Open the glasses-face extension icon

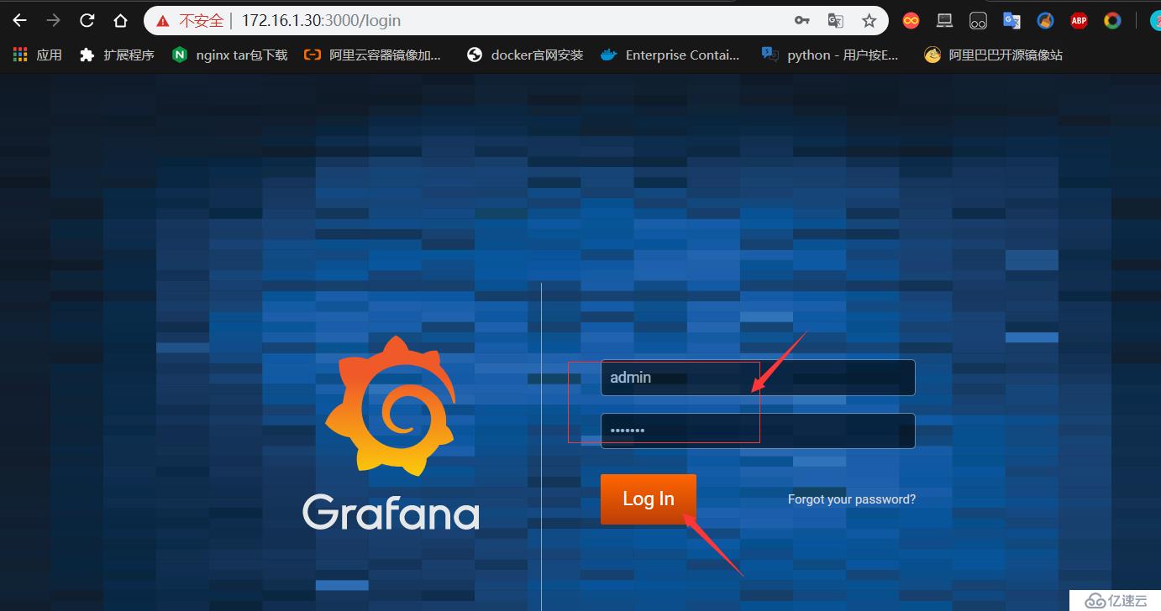pyautogui.click(x=978, y=21)
